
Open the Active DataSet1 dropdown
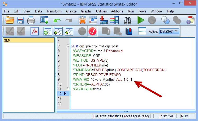point(169,31)
